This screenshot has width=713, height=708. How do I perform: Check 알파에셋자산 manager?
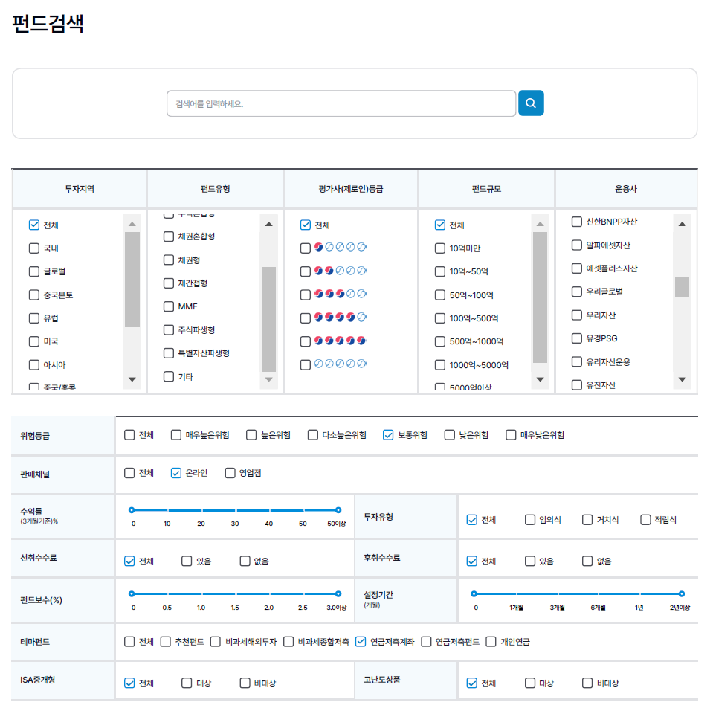[x=577, y=245]
